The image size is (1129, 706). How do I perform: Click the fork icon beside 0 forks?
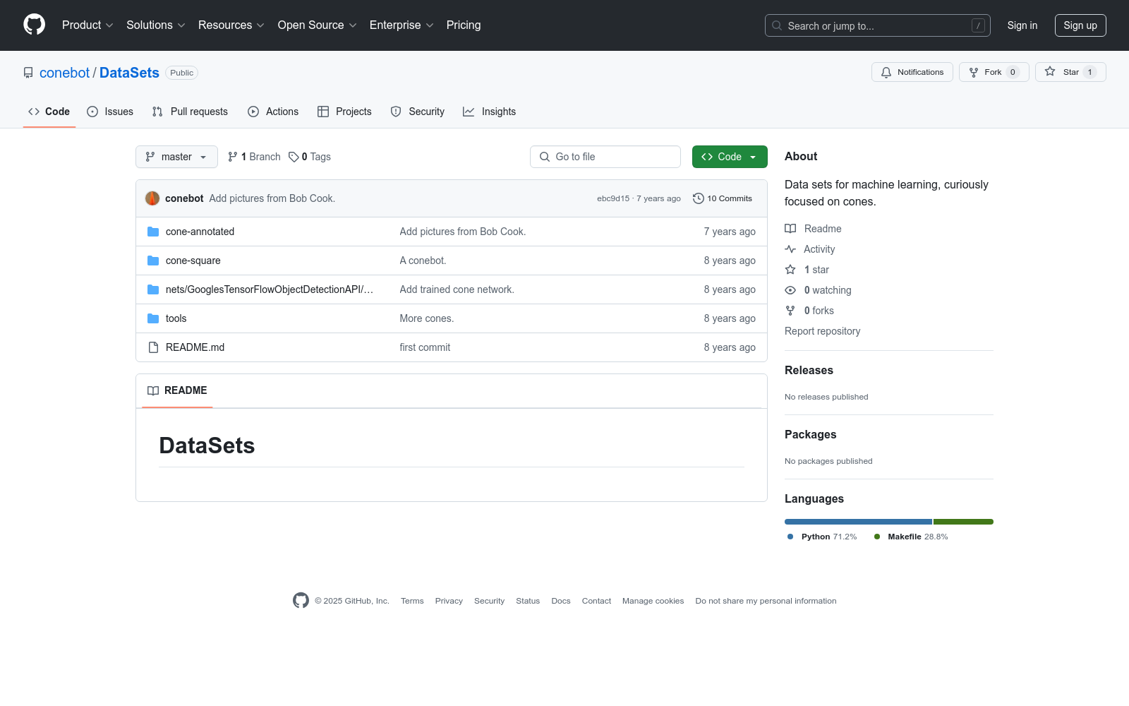(790, 311)
